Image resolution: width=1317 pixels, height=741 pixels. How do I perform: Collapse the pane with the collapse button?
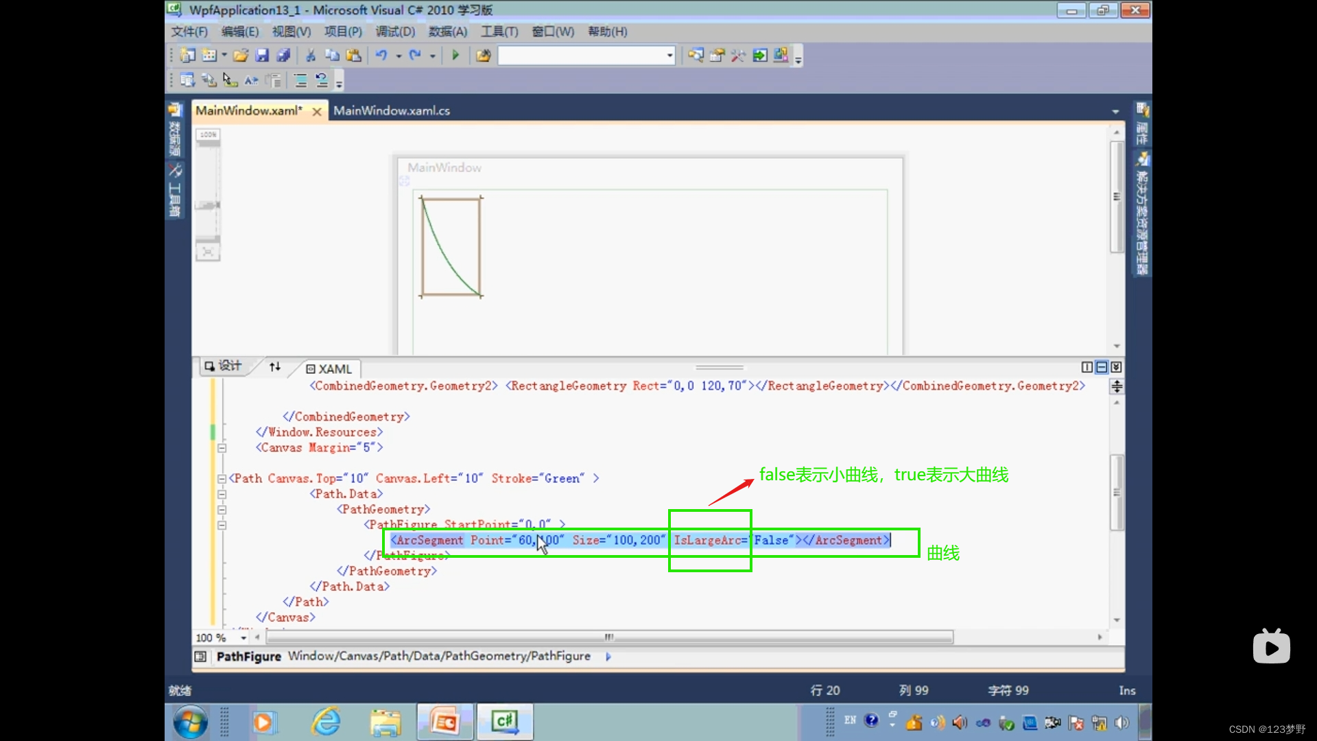(x=1116, y=367)
